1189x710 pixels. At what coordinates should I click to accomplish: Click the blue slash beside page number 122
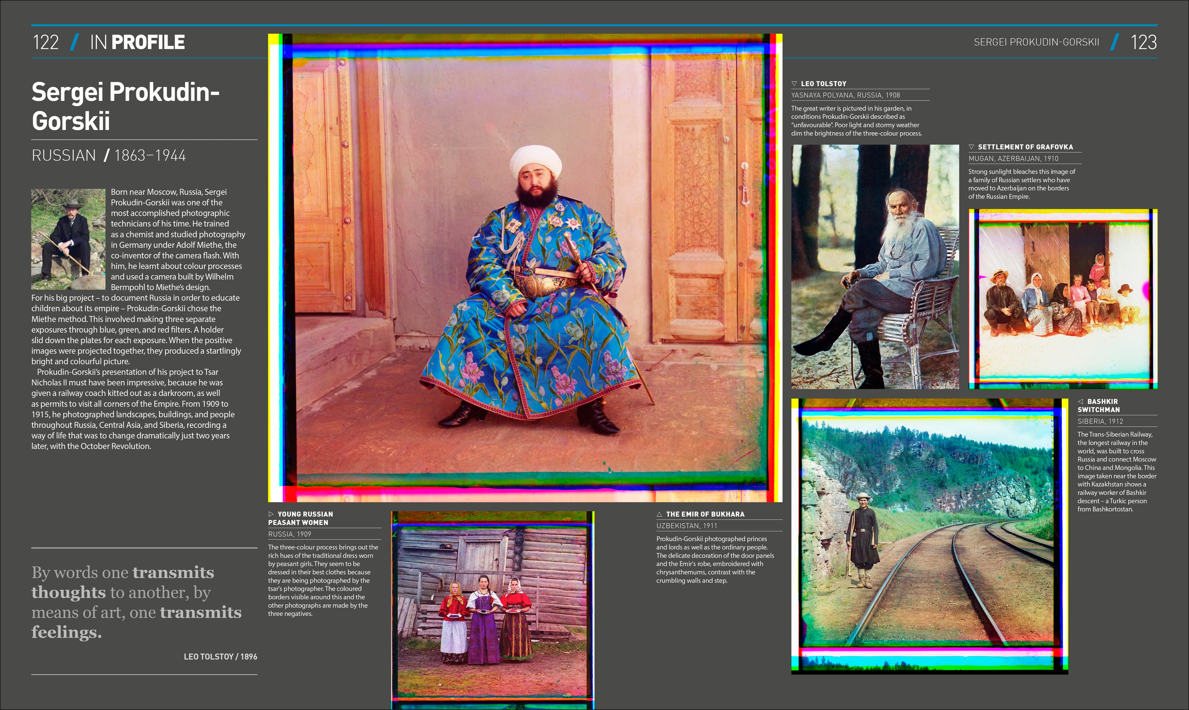point(73,42)
